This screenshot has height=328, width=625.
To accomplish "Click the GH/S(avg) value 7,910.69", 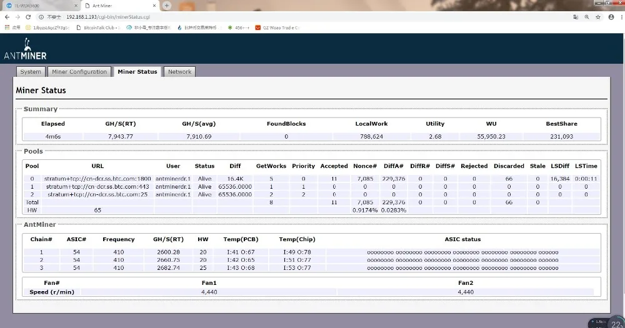I will pos(199,136).
